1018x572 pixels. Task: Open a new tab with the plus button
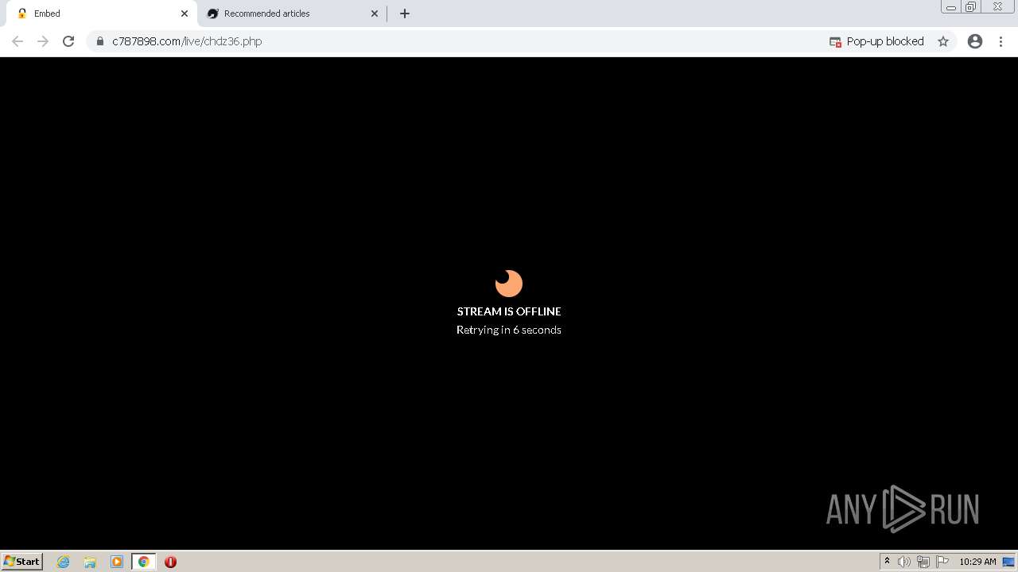(405, 14)
